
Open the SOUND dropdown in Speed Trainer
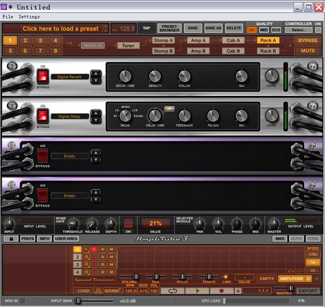112,291
